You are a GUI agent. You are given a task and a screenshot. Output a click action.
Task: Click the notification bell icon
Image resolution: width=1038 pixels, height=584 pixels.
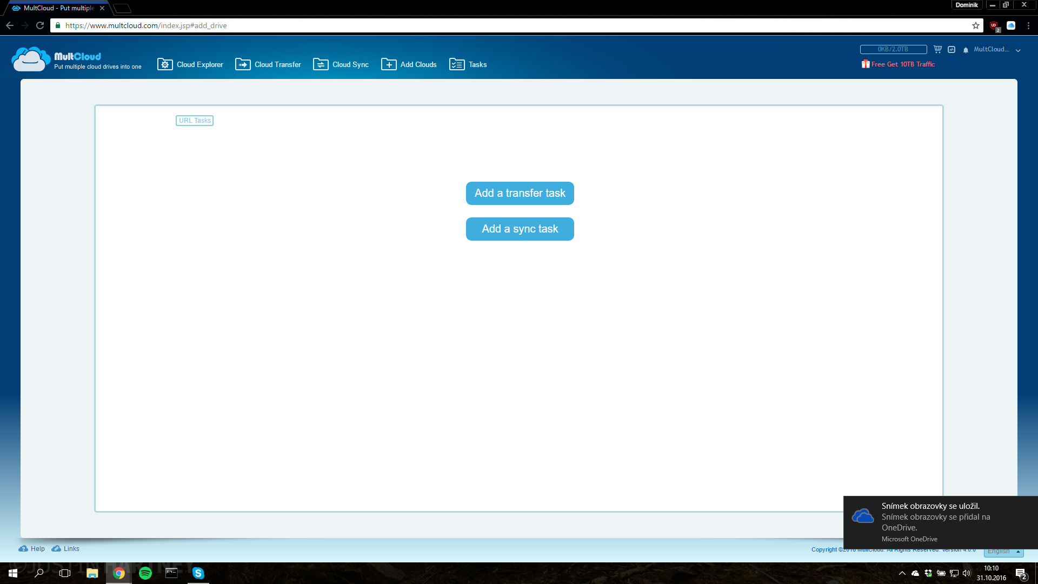966,50
